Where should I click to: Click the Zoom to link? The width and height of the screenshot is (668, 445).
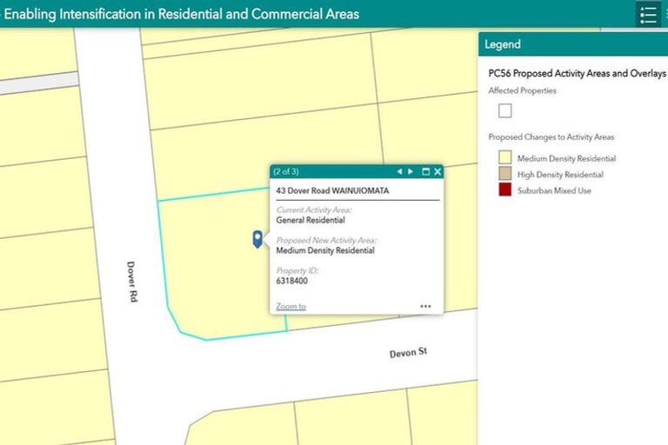(x=291, y=306)
